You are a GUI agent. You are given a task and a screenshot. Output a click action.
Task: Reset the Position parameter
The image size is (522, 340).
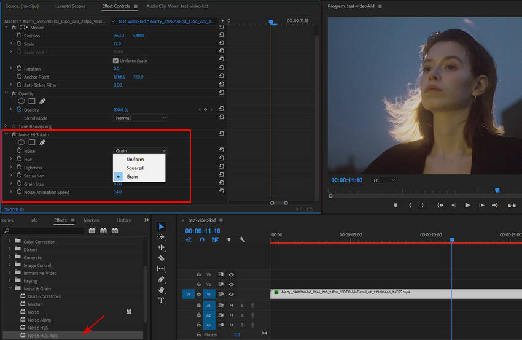(221, 35)
